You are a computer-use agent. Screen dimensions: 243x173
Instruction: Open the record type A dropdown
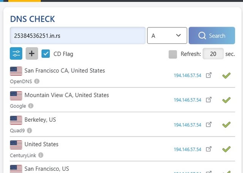(x=167, y=35)
